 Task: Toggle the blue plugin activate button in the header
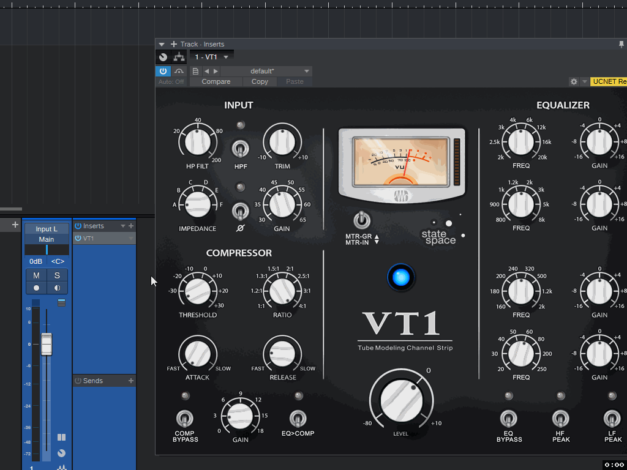tap(163, 71)
